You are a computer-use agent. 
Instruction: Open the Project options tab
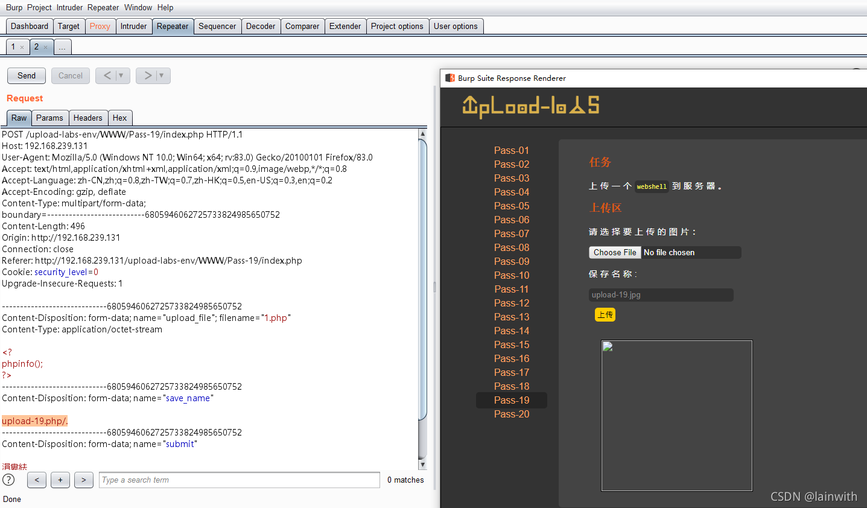point(397,26)
